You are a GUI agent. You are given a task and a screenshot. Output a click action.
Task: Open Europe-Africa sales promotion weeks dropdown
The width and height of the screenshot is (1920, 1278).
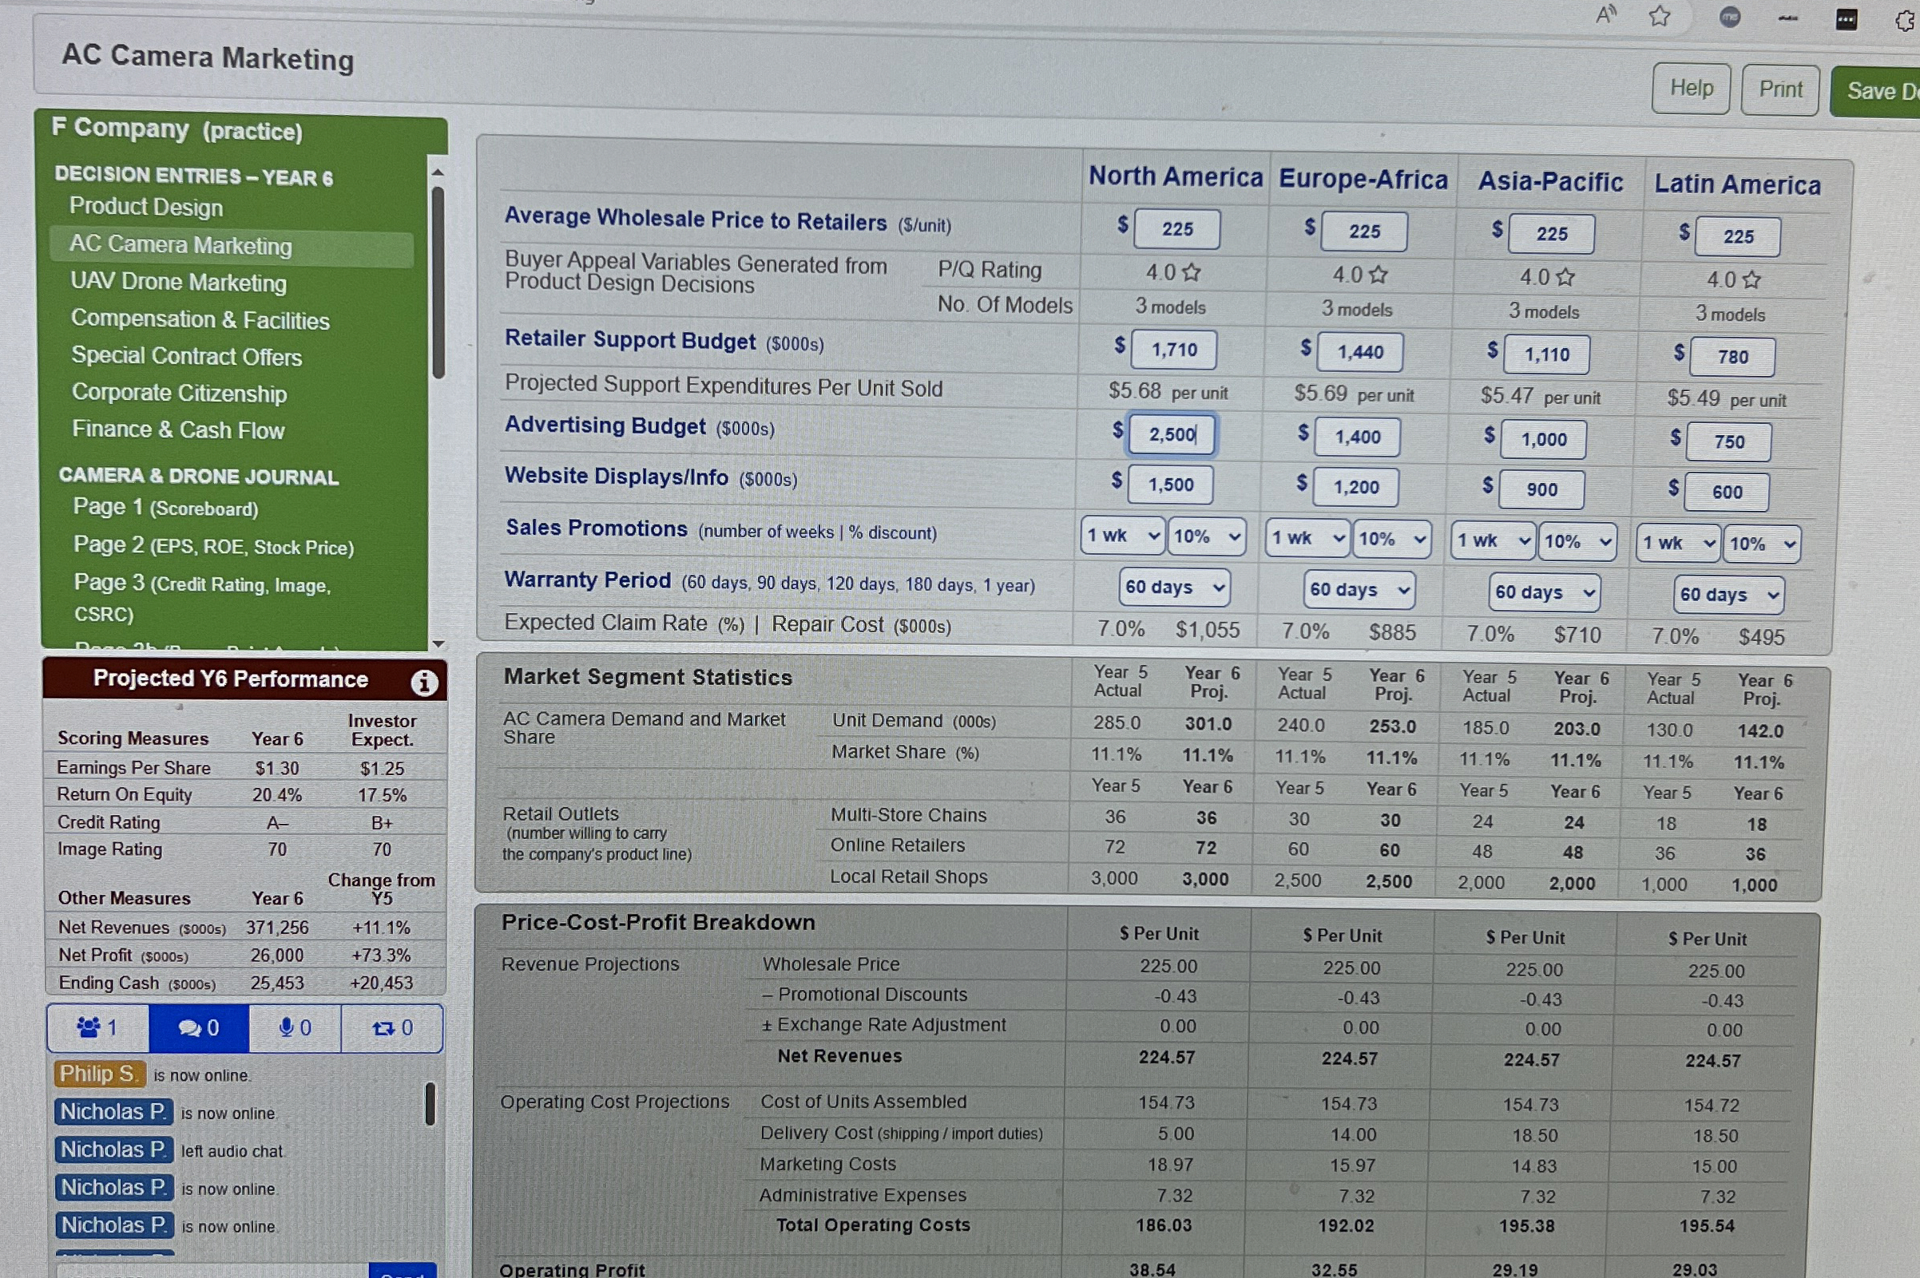tap(1307, 538)
